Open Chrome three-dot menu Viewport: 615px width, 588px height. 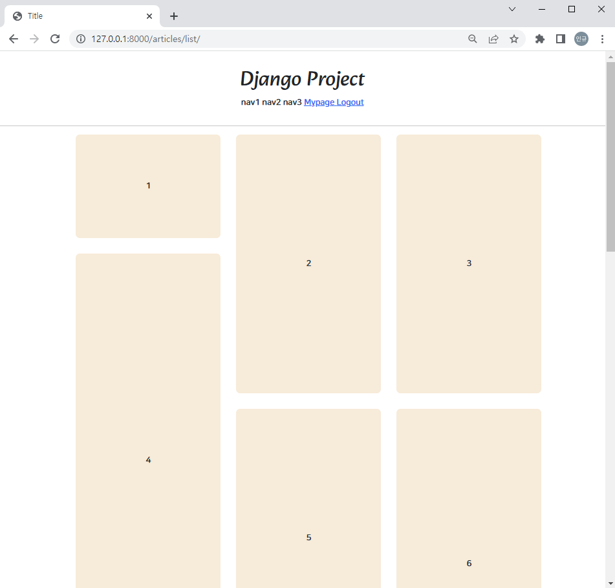602,39
